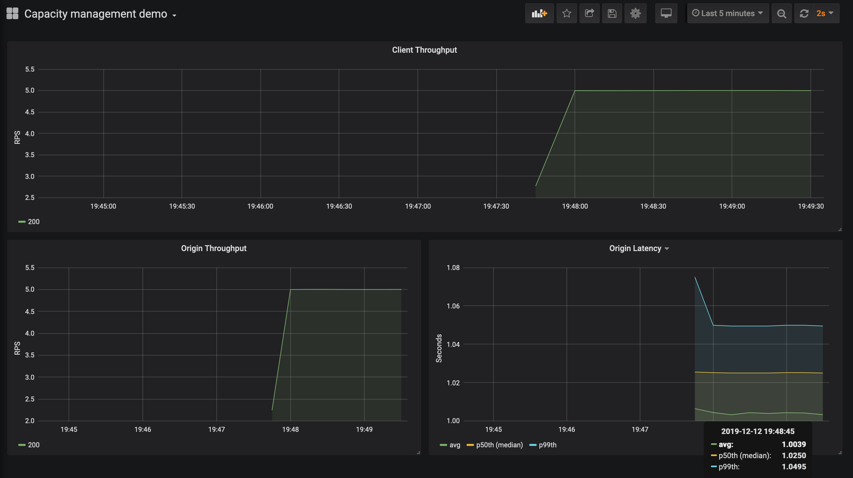Click the 19:48:00 label on Client Throughput axis
Image resolution: width=853 pixels, height=478 pixels.
click(x=575, y=206)
